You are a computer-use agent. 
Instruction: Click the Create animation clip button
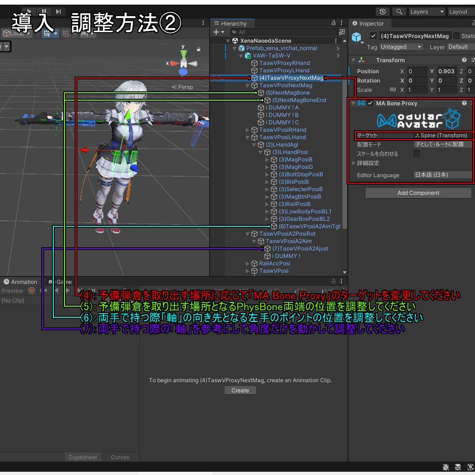[240, 391]
